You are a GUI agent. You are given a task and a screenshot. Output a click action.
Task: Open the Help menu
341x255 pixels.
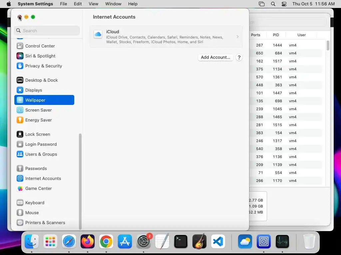coord(133,4)
